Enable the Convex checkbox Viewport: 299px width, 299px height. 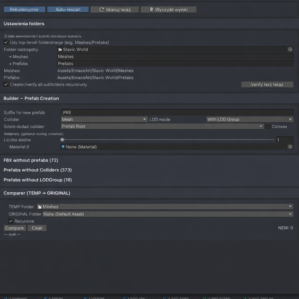[x=268, y=126]
